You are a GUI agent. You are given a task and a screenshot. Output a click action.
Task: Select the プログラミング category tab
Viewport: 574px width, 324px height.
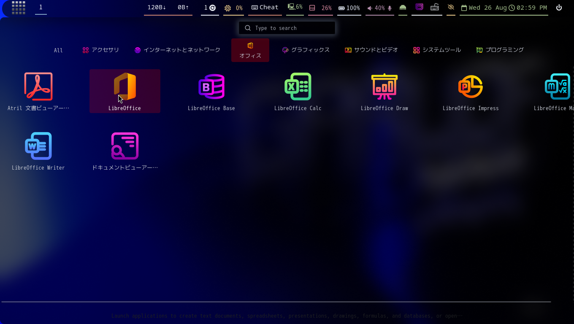click(x=500, y=50)
